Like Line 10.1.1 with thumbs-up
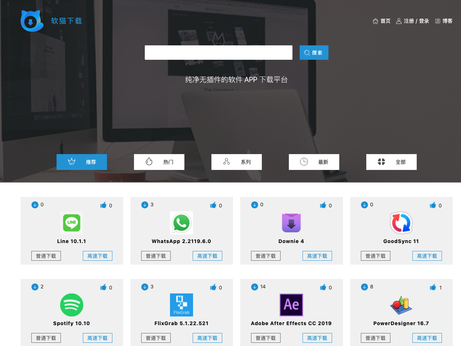Image resolution: width=461 pixels, height=346 pixels. point(103,205)
